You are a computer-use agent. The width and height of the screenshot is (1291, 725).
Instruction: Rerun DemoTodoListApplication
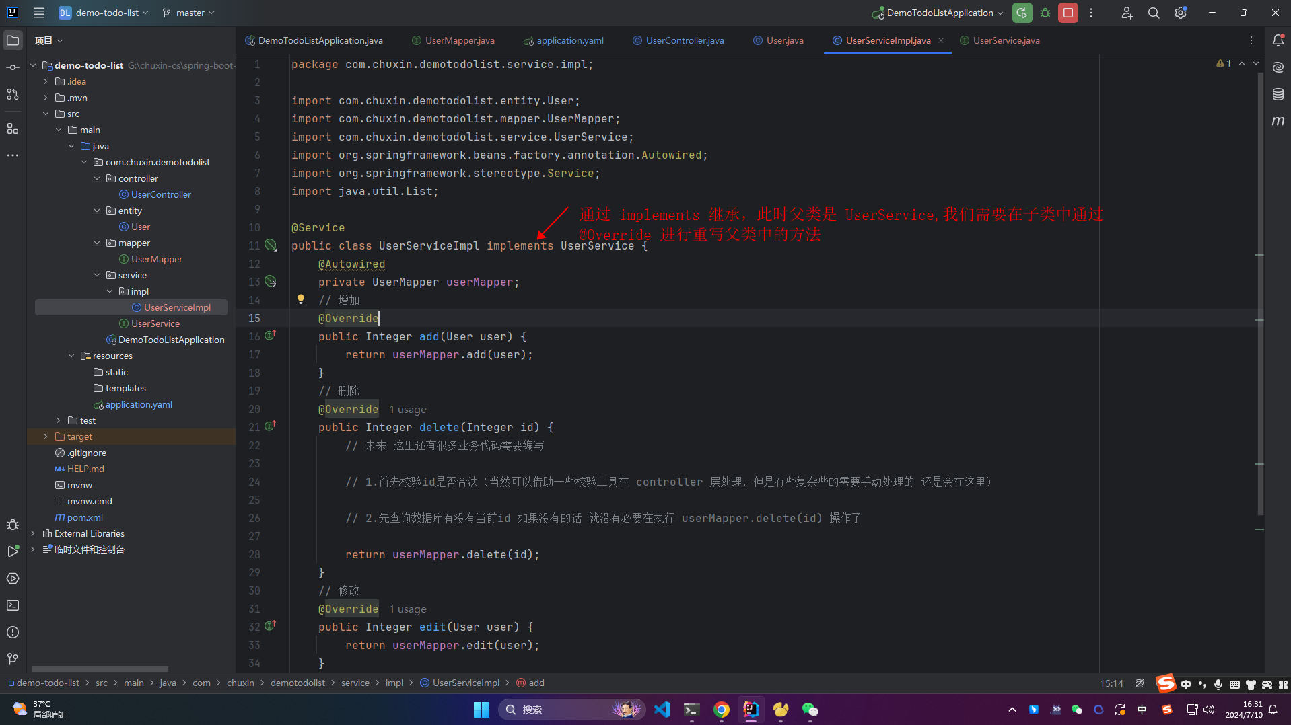[1022, 13]
